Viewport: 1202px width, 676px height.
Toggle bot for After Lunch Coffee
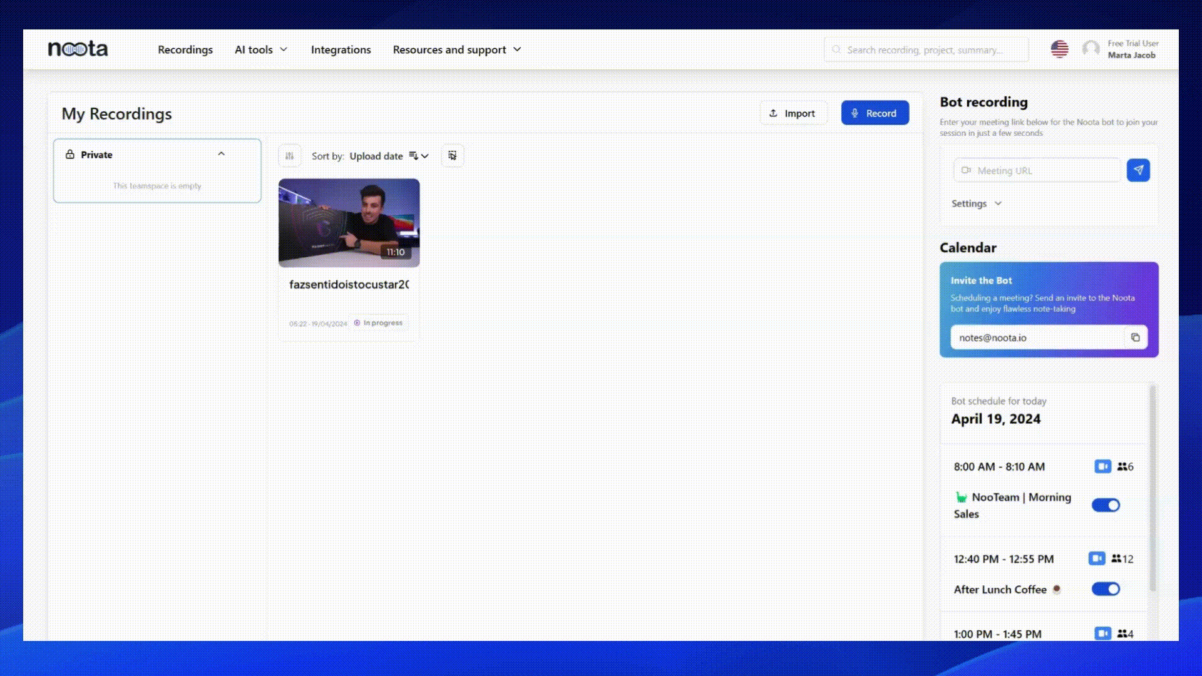pos(1106,589)
